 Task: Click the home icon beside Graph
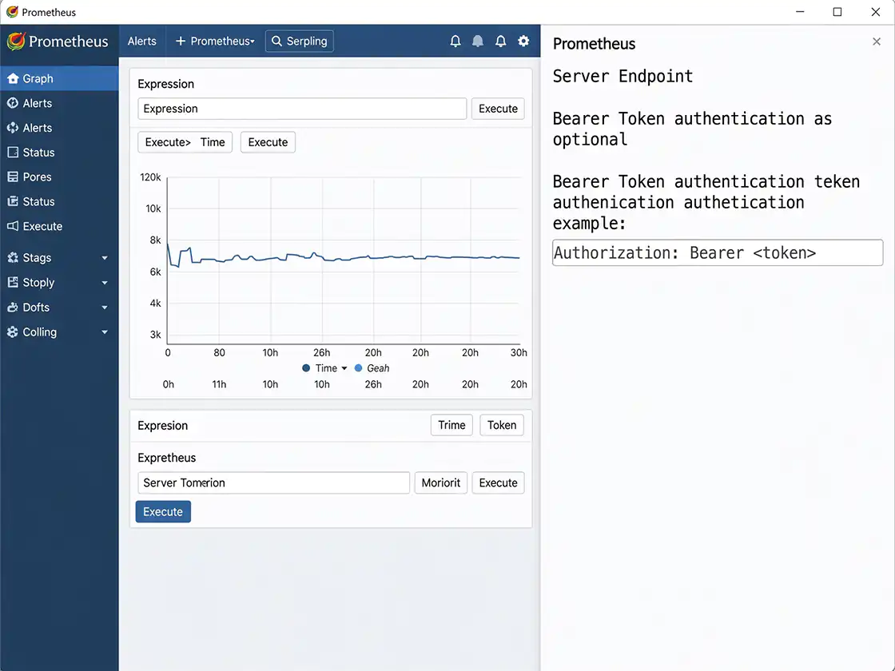click(x=13, y=79)
